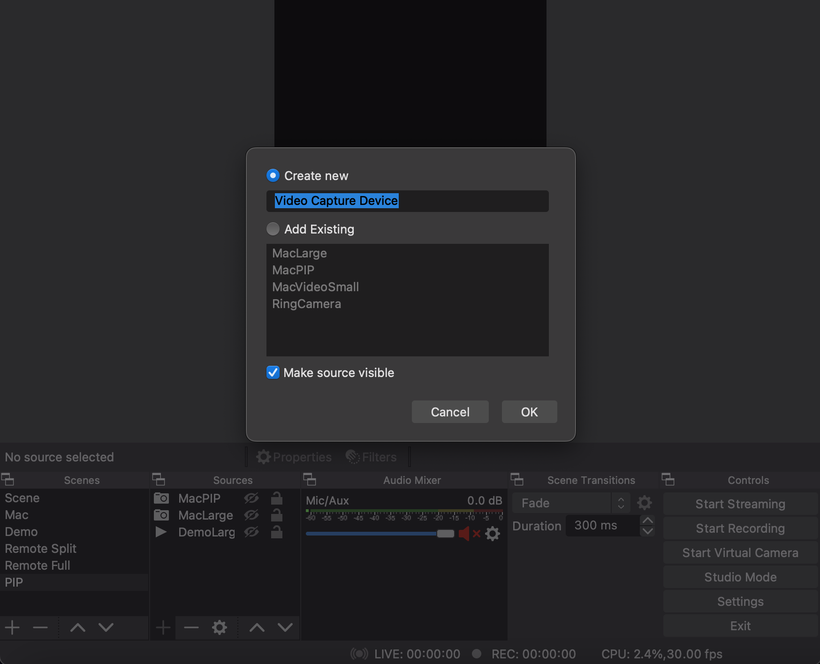Image resolution: width=820 pixels, height=664 pixels.
Task: Move scene up arrow
Action: coord(78,627)
